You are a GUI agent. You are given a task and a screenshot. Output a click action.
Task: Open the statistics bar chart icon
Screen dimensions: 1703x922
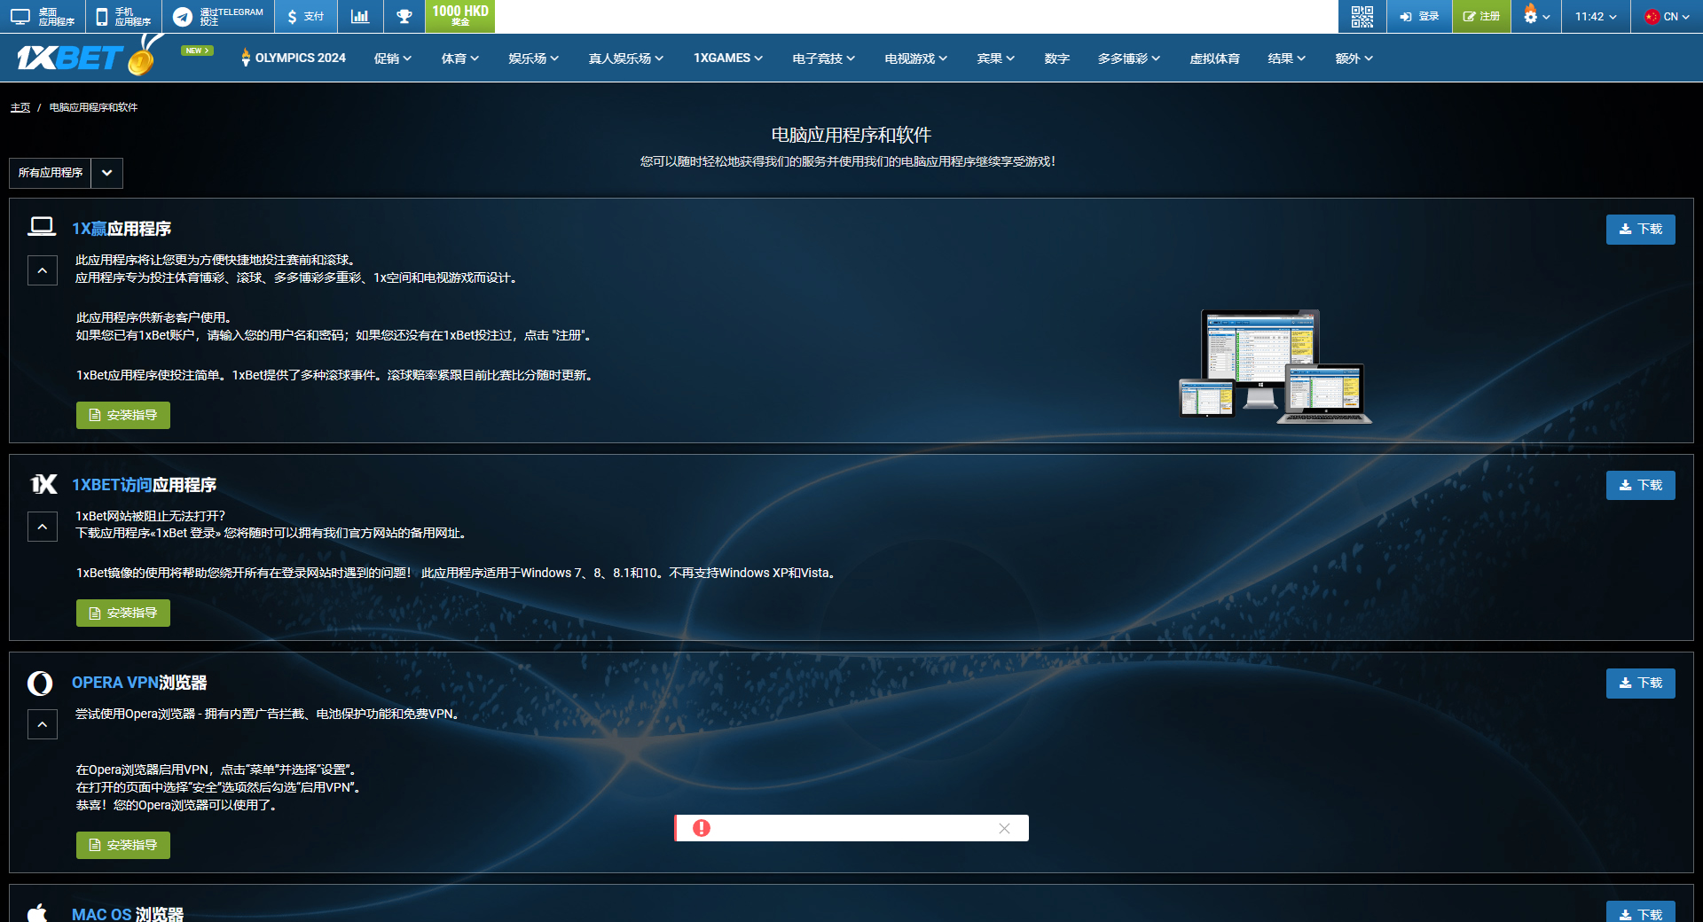pyautogui.click(x=359, y=16)
